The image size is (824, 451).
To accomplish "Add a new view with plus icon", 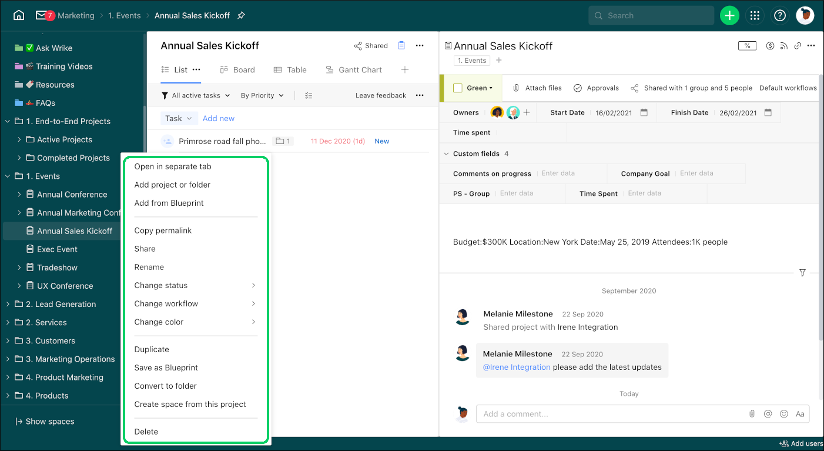I will 405,69.
